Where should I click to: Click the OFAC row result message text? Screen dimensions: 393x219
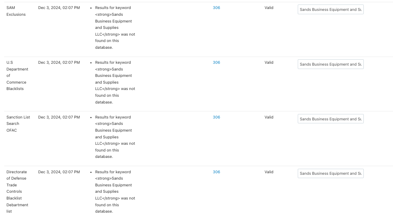click(115, 137)
